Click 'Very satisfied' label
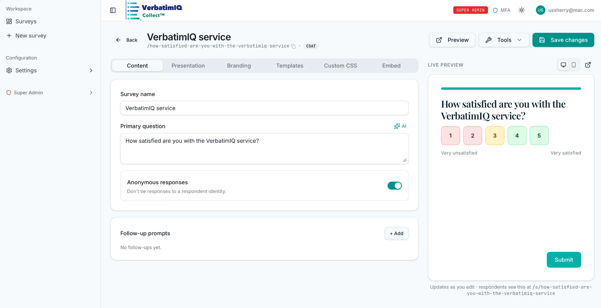This screenshot has height=308, width=601. point(566,153)
